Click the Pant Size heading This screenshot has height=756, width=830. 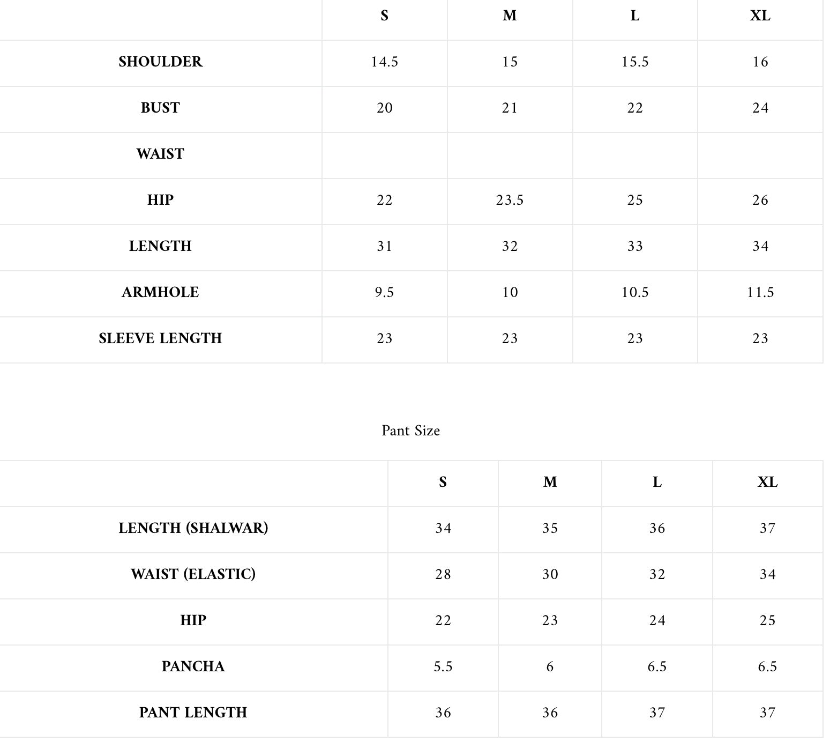[x=410, y=431]
